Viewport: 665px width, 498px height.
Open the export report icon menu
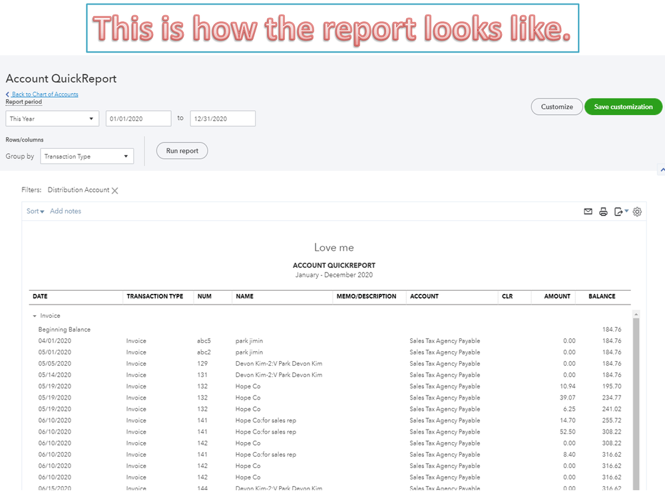pyautogui.click(x=621, y=211)
